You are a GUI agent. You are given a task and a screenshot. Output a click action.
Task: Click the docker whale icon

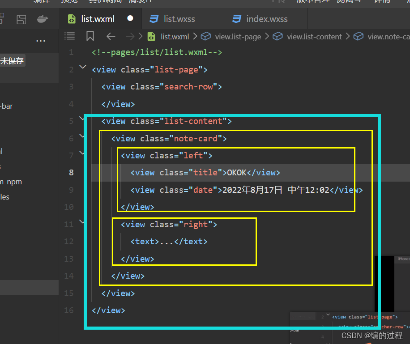(43, 19)
